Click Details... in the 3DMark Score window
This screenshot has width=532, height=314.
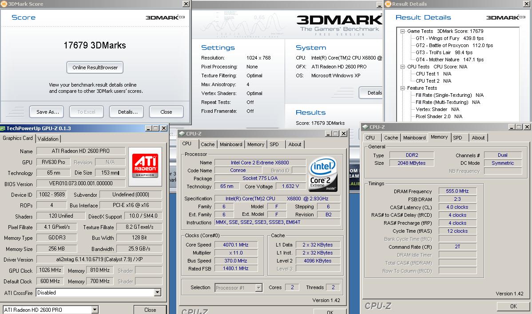[x=127, y=112]
